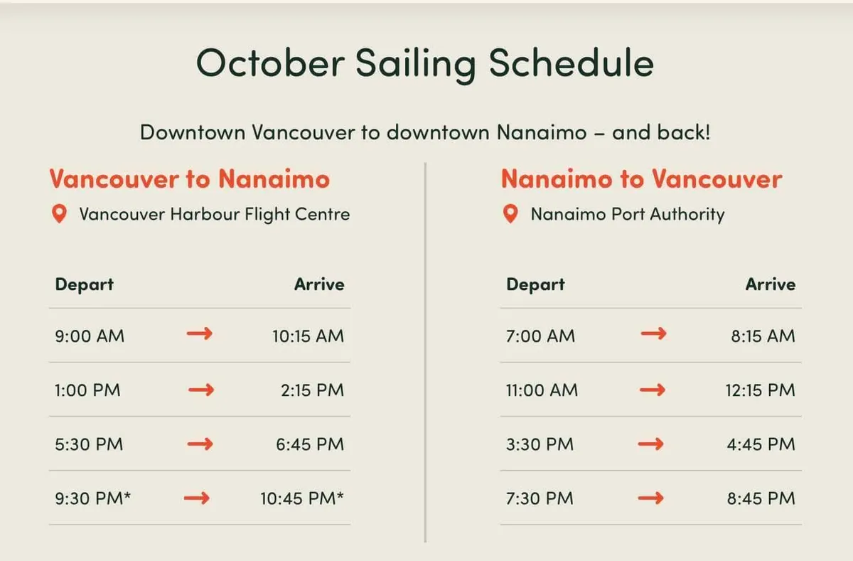Viewport: 853px width, 561px height.
Task: Click the Vancouver Harbour Flight Centre pin icon
Action: (59, 214)
